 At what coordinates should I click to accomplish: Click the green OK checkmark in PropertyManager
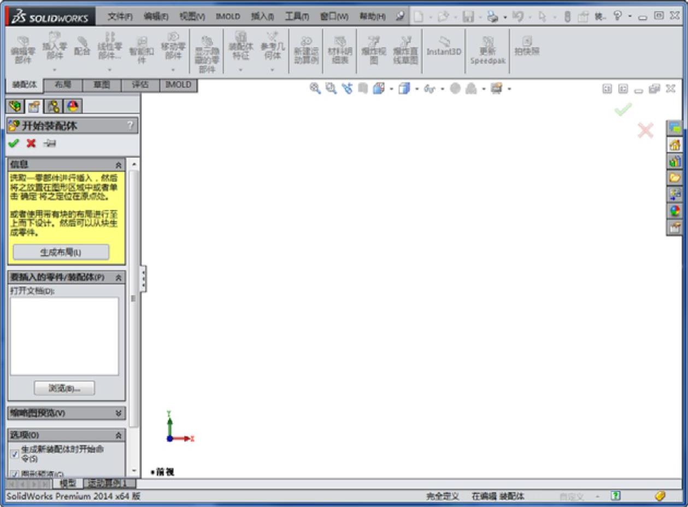[14, 143]
